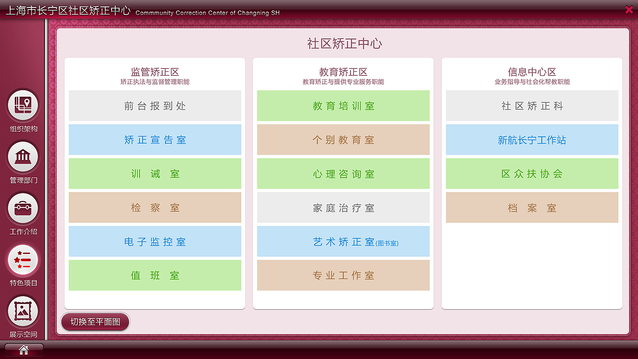Click the 教育矫正区 column heading
This screenshot has width=638, height=359.
(x=343, y=72)
